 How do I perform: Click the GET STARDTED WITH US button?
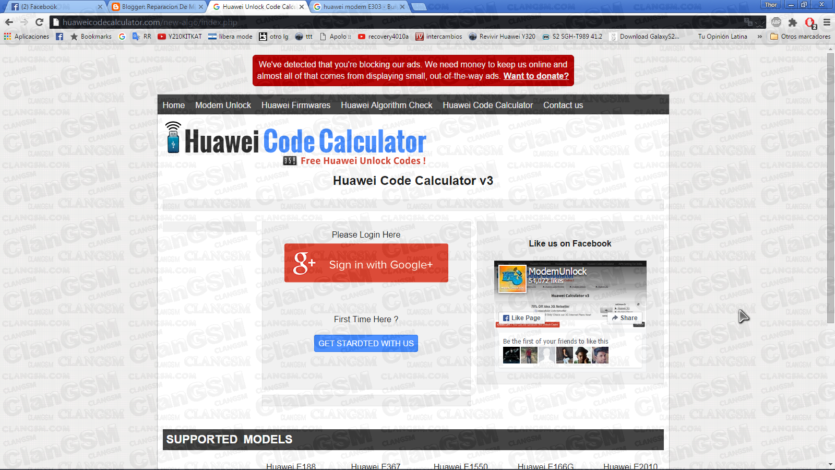pos(366,343)
